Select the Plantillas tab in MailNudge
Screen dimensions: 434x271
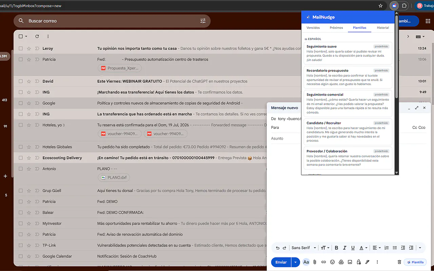point(359,28)
